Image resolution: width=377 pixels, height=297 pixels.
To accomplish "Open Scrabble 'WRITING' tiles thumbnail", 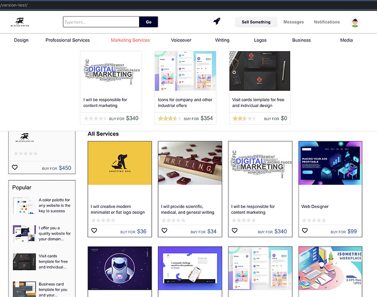I will [x=190, y=163].
